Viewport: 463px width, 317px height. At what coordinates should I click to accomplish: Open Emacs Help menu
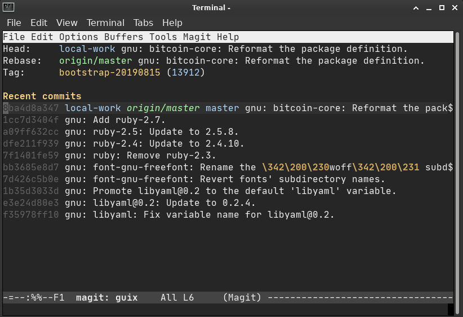[x=228, y=37]
